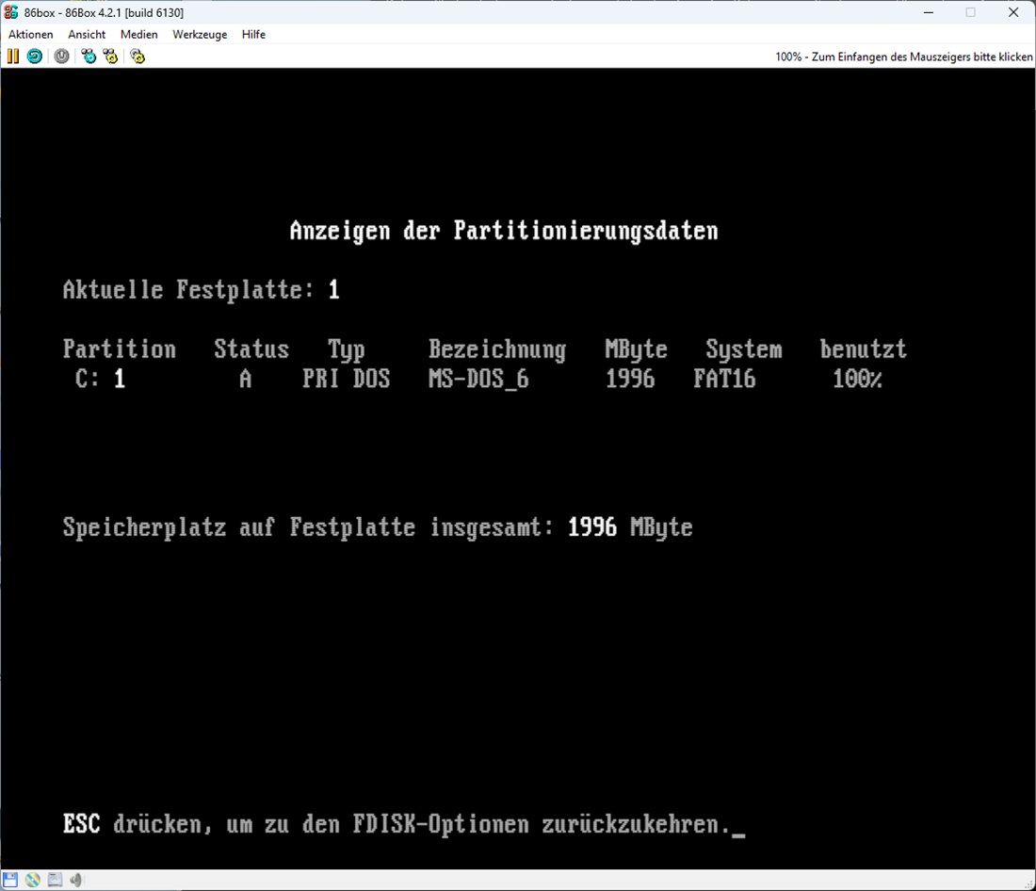
Task: Open the Ansicht menu
Action: click(87, 35)
